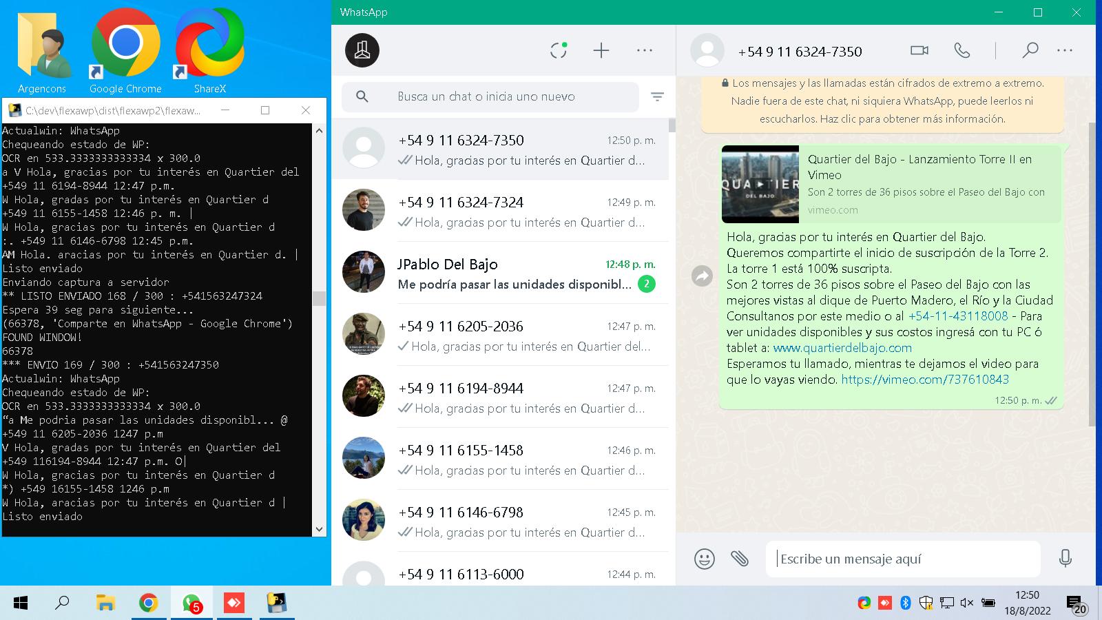This screenshot has width=1102, height=620.
Task: Open Argencons folder on desktop
Action: click(42, 51)
